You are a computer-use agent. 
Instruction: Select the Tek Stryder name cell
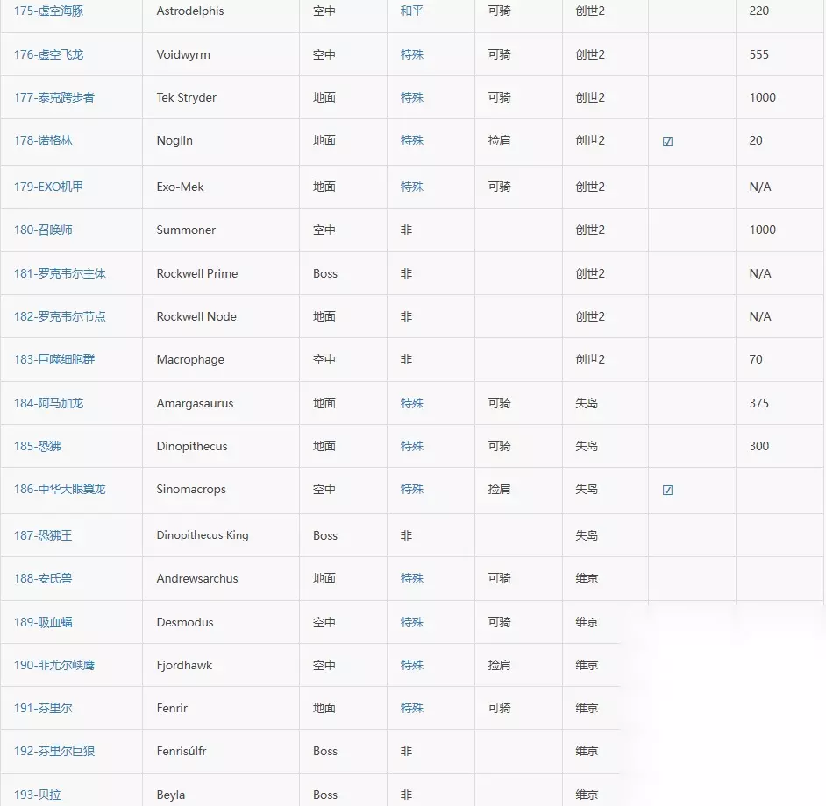pos(221,97)
